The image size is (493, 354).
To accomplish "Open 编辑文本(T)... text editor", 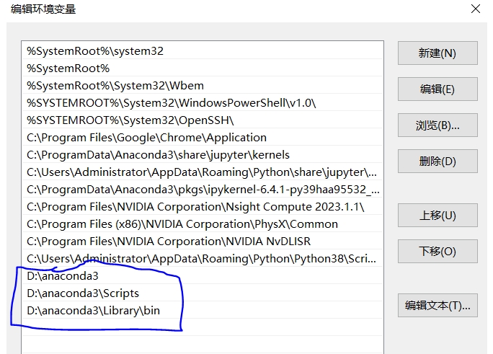I will point(438,305).
